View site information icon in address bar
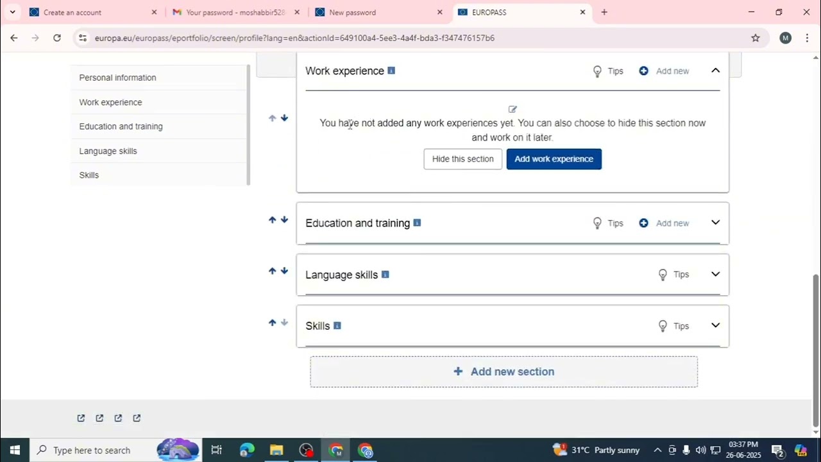Viewport: 821px width, 462px height. (83, 38)
